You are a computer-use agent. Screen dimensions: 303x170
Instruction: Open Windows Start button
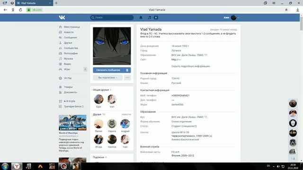tap(5, 166)
